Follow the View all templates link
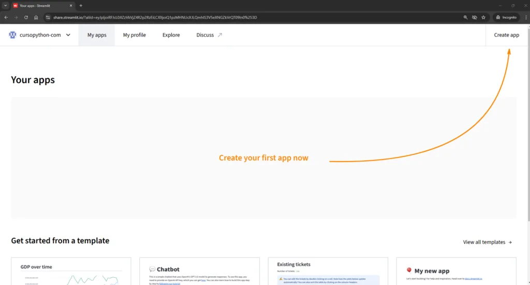The image size is (530, 285). [x=487, y=242]
